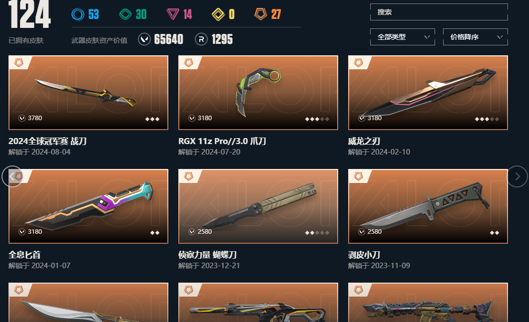
Task: Select the 全息匕首 dagger thumbnail
Action: coord(88,206)
